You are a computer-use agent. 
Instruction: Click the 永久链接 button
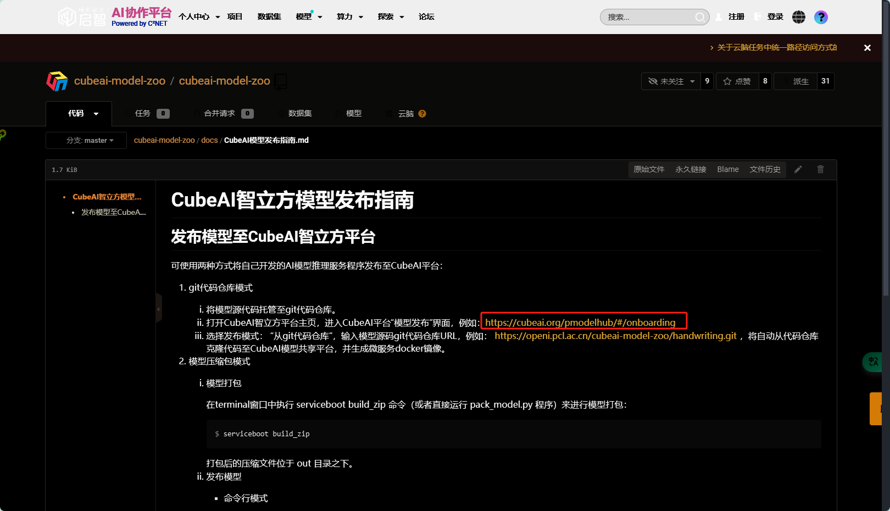pyautogui.click(x=691, y=169)
